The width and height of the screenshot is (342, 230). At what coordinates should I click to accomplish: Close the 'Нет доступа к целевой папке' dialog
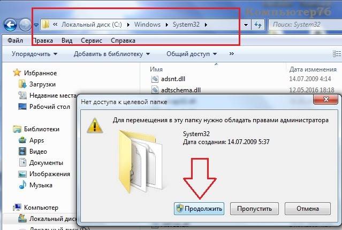[326, 99]
